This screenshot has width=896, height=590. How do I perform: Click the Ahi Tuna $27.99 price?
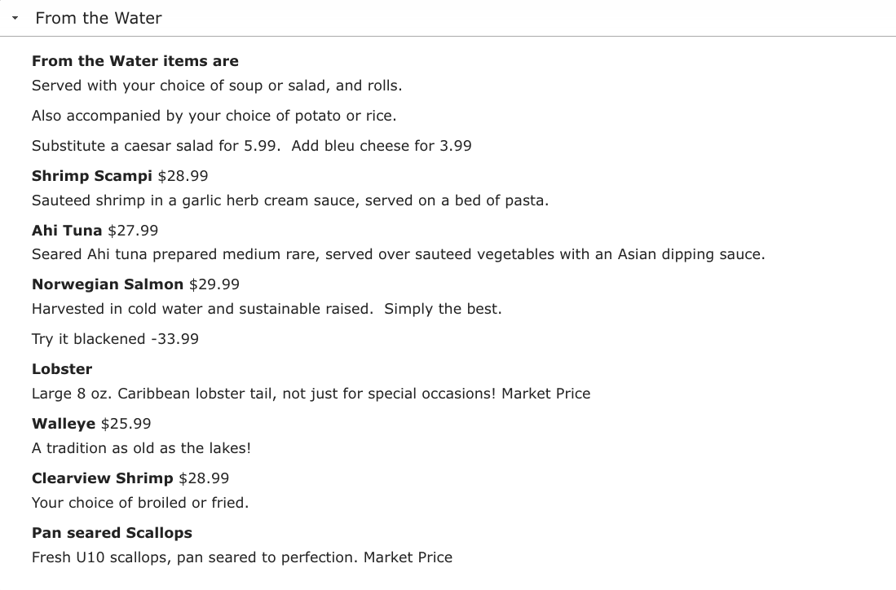133,231
